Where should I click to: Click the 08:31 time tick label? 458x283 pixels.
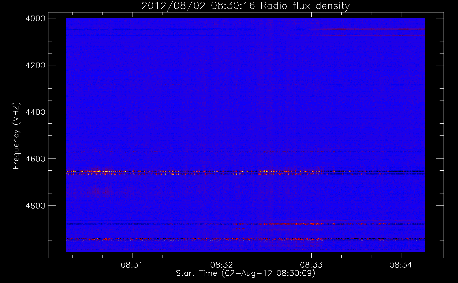[x=132, y=265]
